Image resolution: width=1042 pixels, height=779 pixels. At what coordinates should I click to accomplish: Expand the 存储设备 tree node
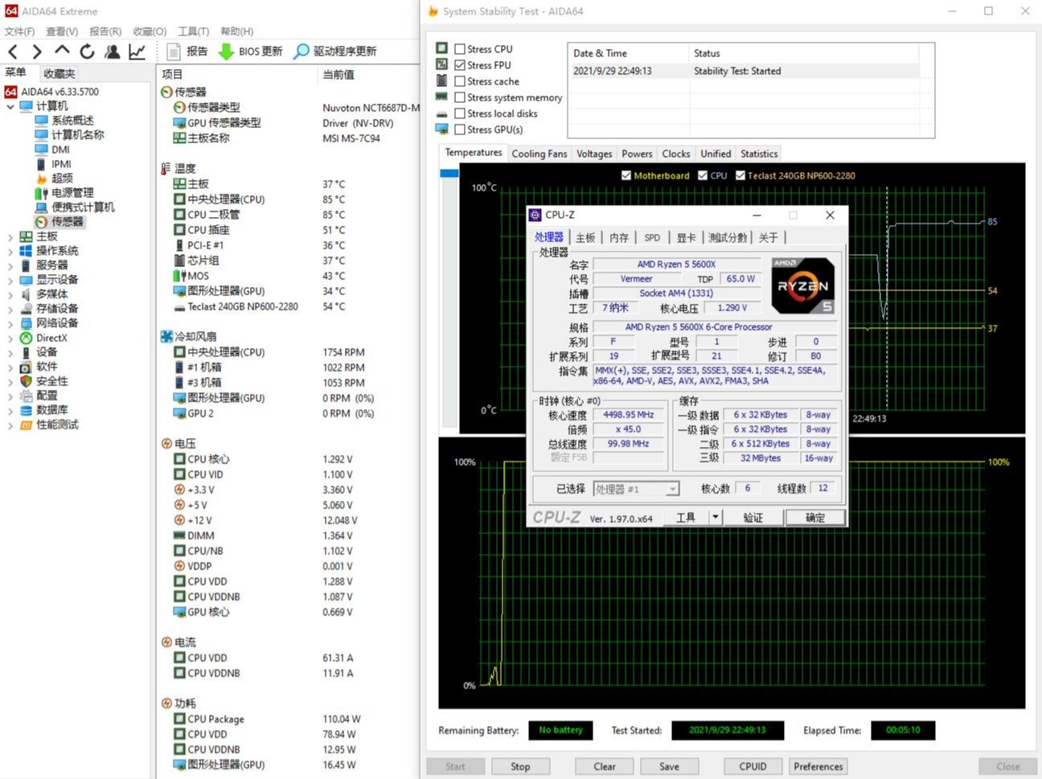10,309
